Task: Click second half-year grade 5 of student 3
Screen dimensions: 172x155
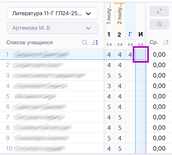Action: (120, 75)
